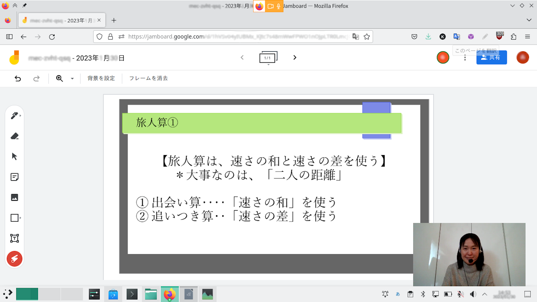Click the 背景を設定 button
This screenshot has height=302, width=537.
(x=101, y=79)
